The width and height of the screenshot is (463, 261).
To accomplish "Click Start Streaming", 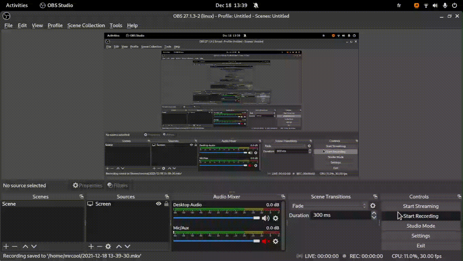I will pyautogui.click(x=421, y=206).
